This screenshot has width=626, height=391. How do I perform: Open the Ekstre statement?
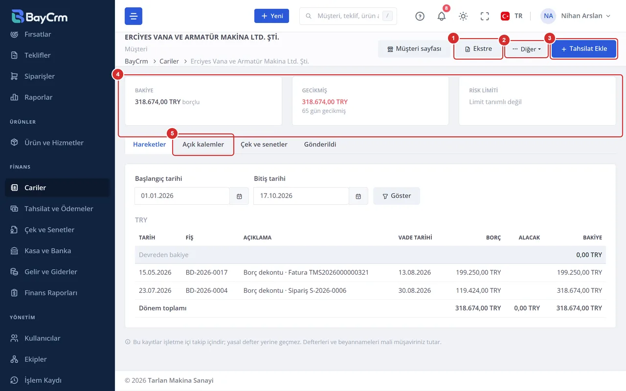[478, 49]
